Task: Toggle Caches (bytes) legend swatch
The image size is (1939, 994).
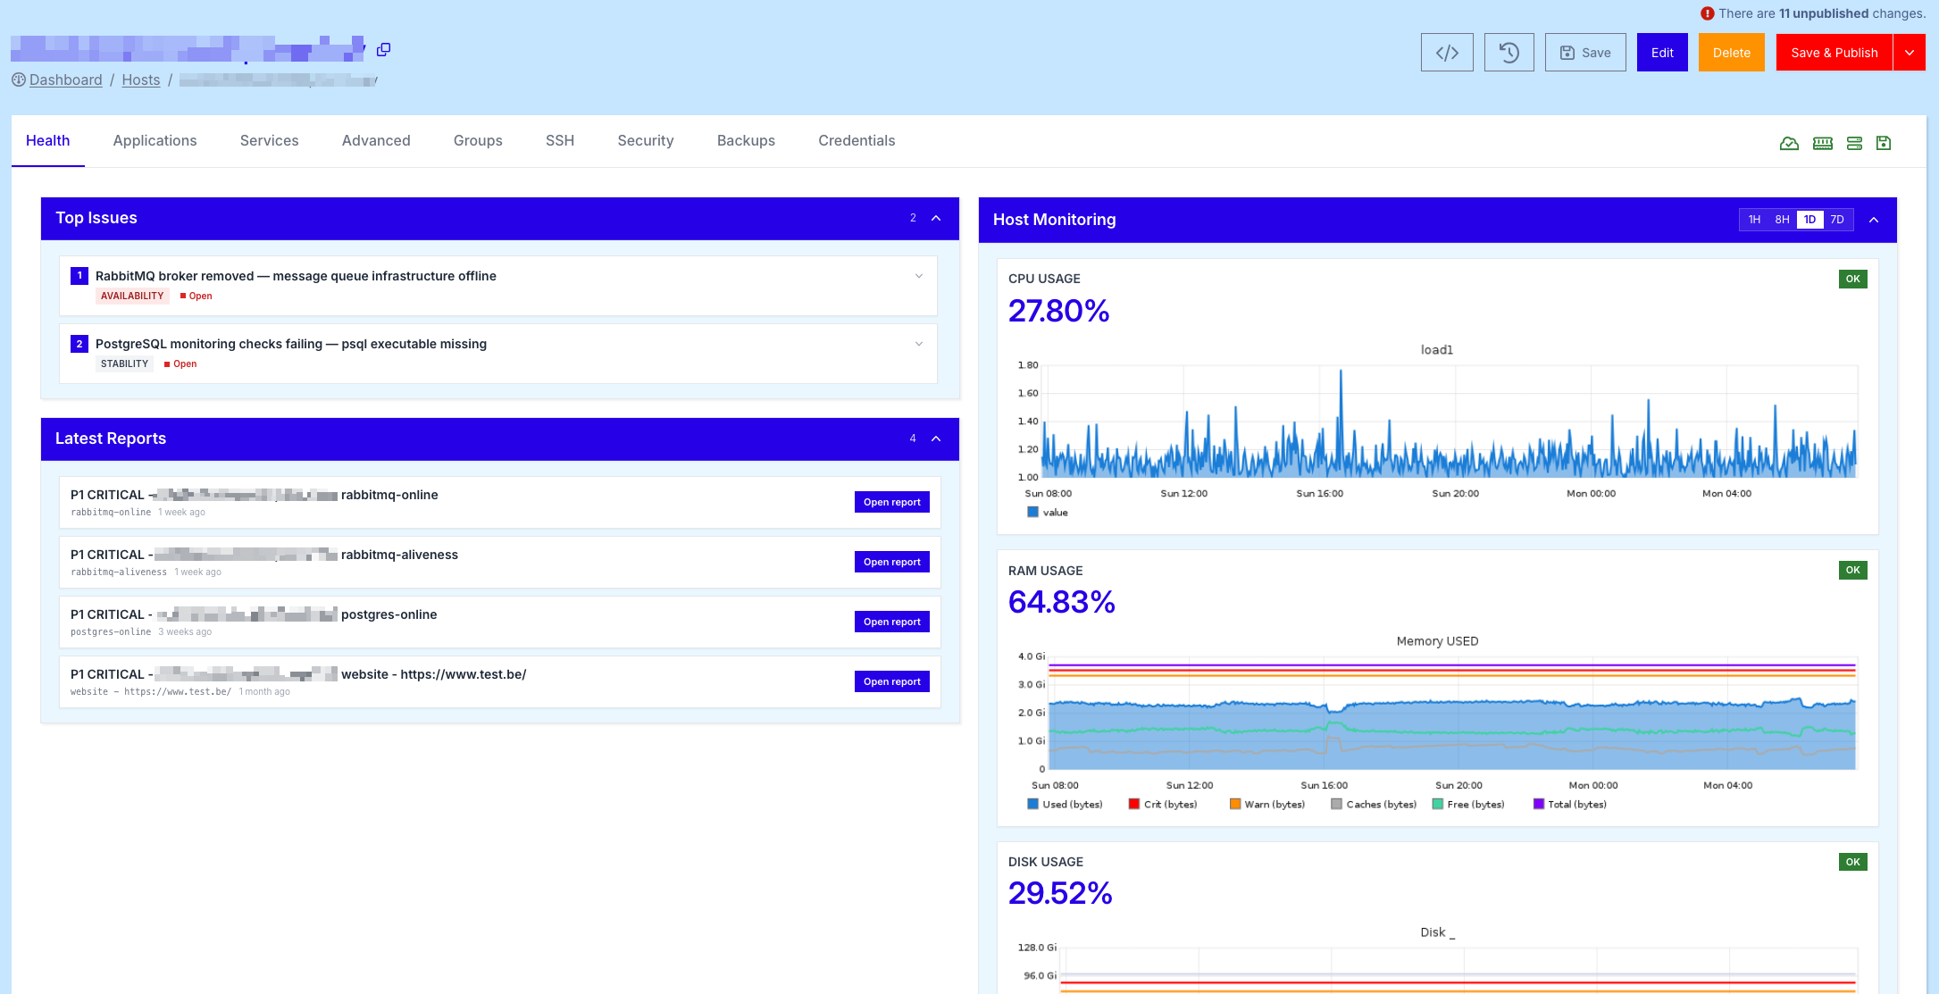Action: [1337, 805]
